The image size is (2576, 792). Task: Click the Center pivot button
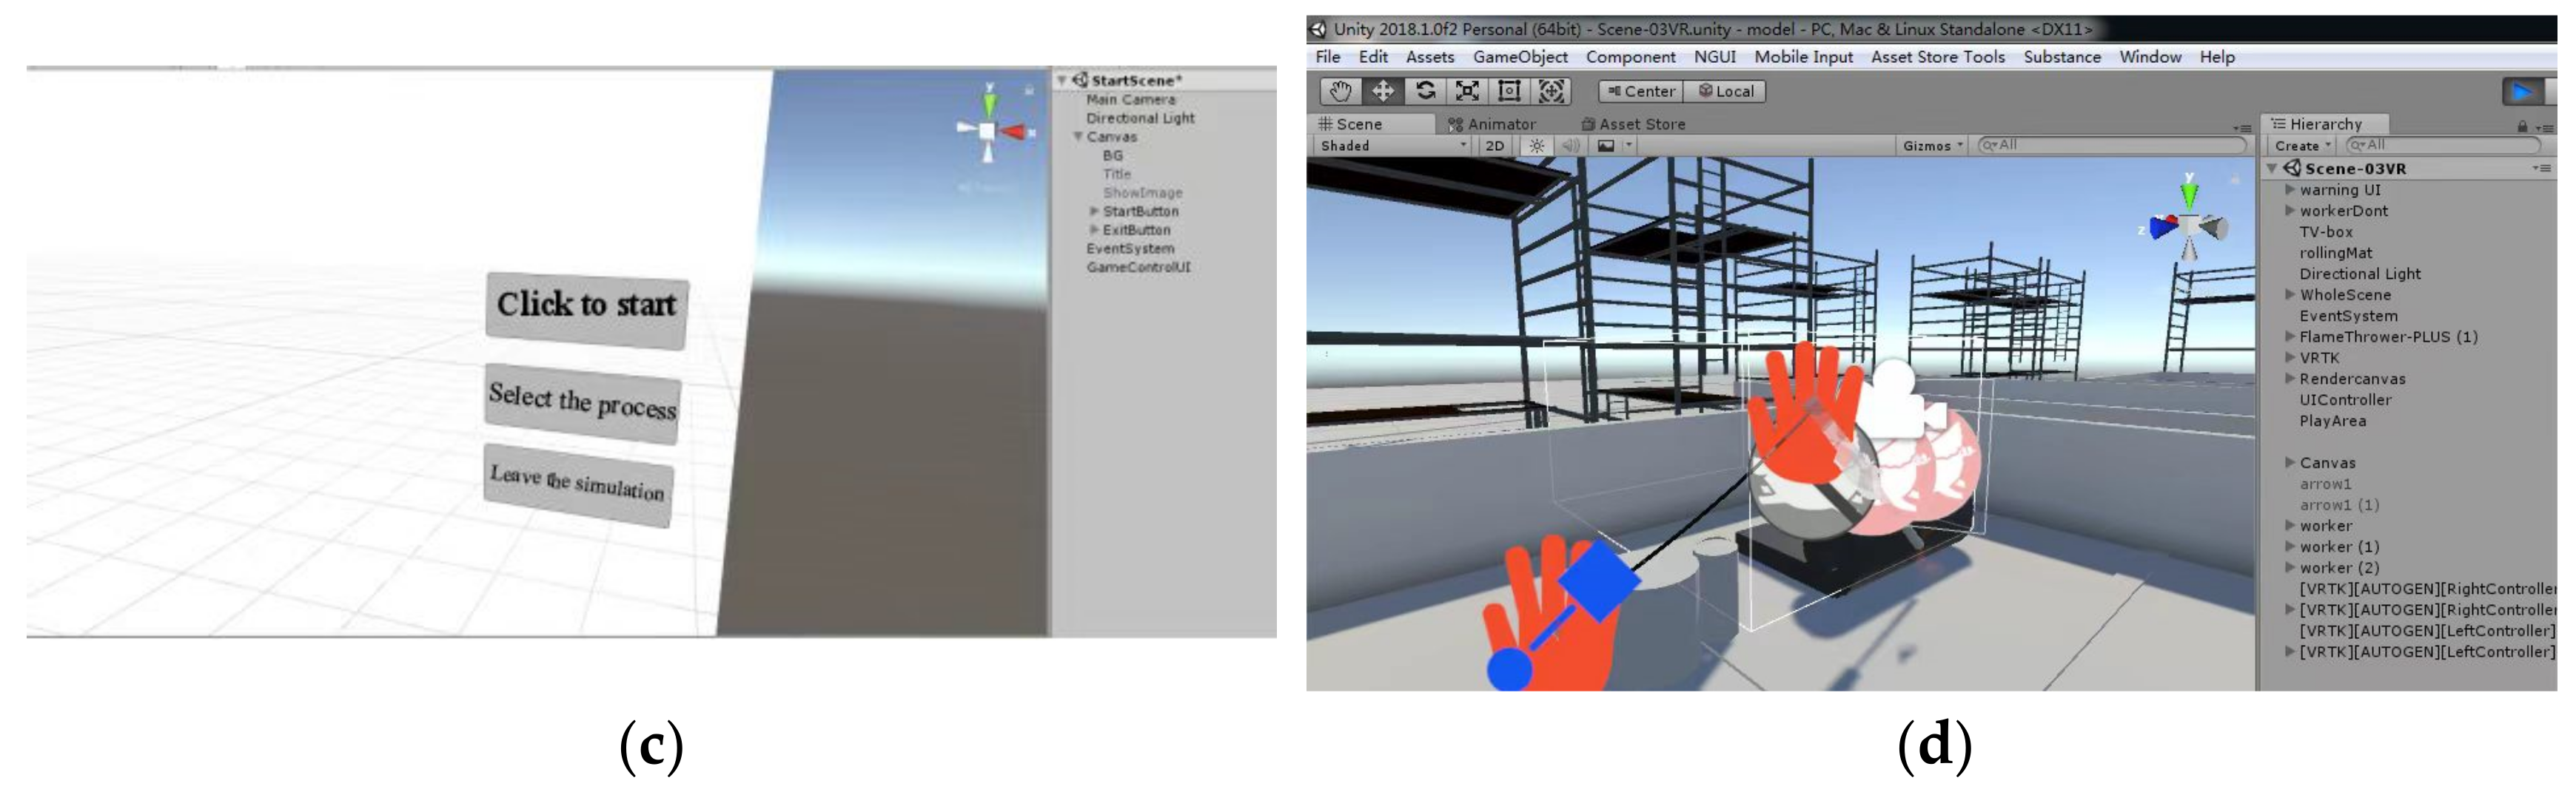(1641, 91)
